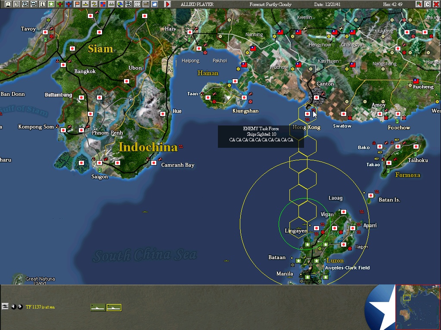Click the save game disk icon
The height and width of the screenshot is (330, 441).
[x=8, y=4]
